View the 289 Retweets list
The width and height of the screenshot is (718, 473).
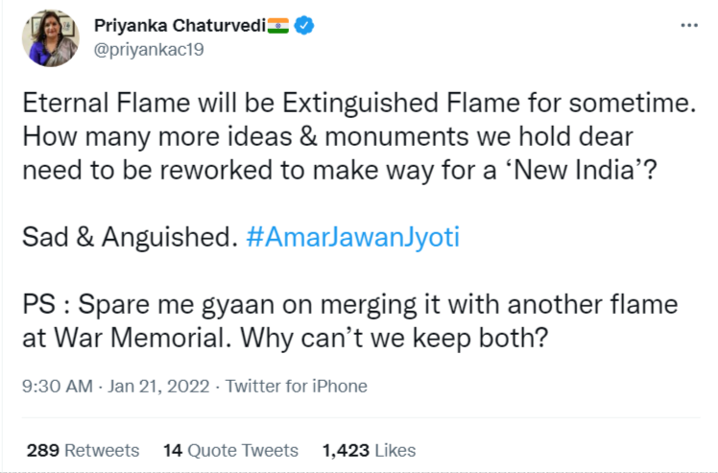83,450
